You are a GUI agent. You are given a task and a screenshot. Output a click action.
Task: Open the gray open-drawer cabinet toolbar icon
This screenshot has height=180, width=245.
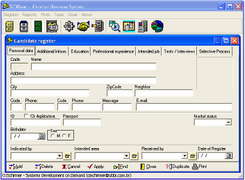52,26
